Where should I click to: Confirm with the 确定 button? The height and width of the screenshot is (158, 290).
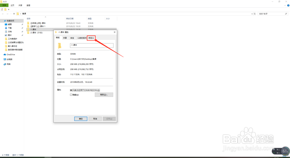(81, 119)
